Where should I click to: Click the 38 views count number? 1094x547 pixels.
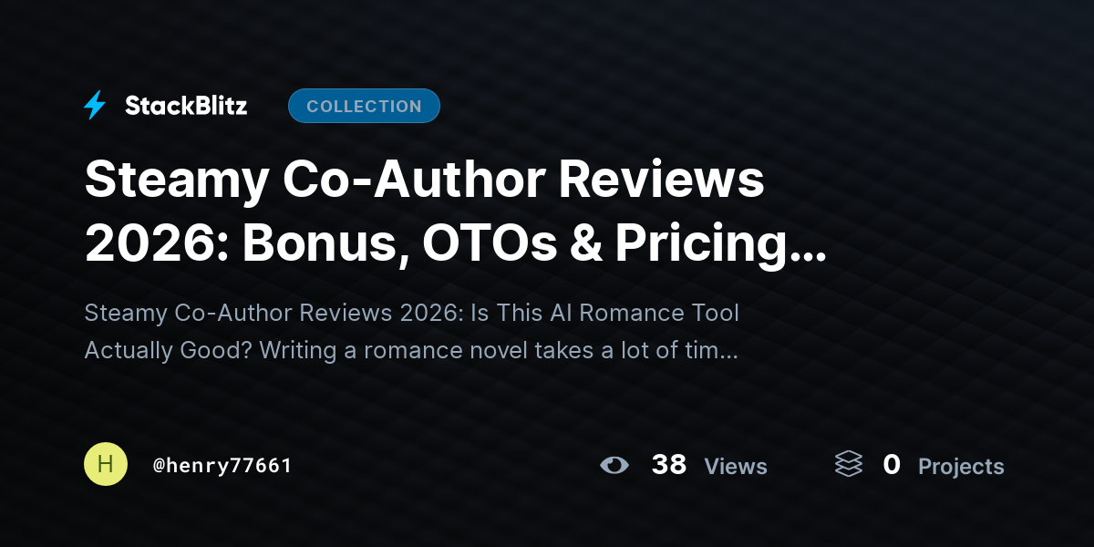pos(669,465)
